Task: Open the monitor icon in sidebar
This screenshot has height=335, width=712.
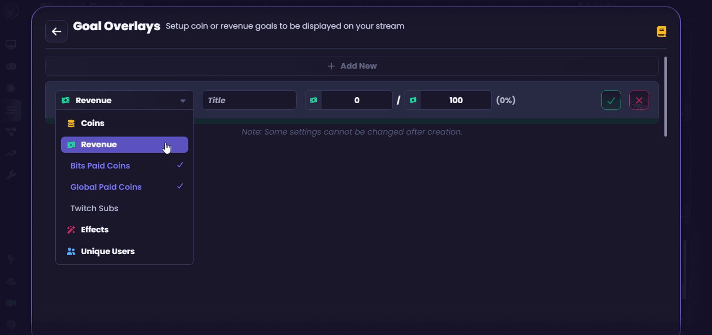Action: pos(11,45)
